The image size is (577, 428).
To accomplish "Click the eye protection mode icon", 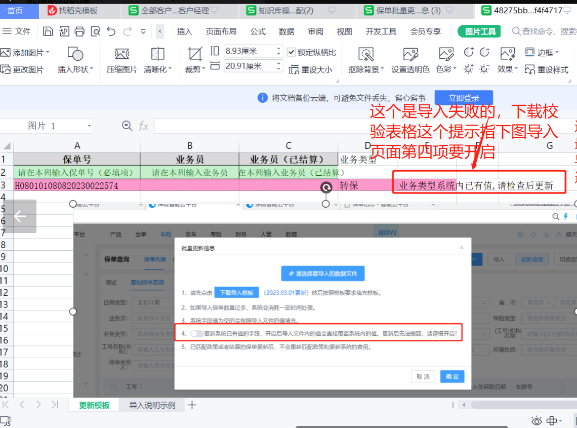I will [537, 420].
